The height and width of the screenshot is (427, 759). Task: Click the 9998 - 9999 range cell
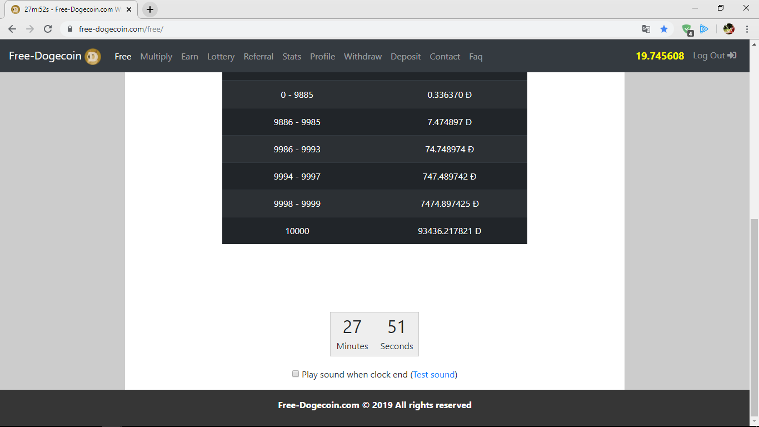[297, 203]
